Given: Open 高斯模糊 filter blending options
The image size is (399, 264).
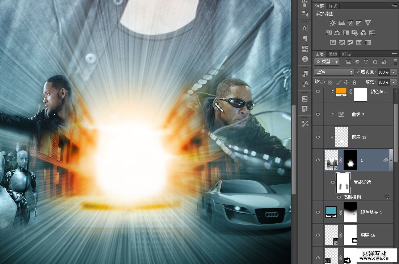Looking at the screenshot, I should tap(387, 197).
